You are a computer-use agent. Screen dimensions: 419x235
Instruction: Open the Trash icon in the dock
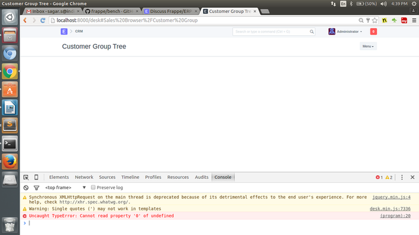(x=10, y=225)
